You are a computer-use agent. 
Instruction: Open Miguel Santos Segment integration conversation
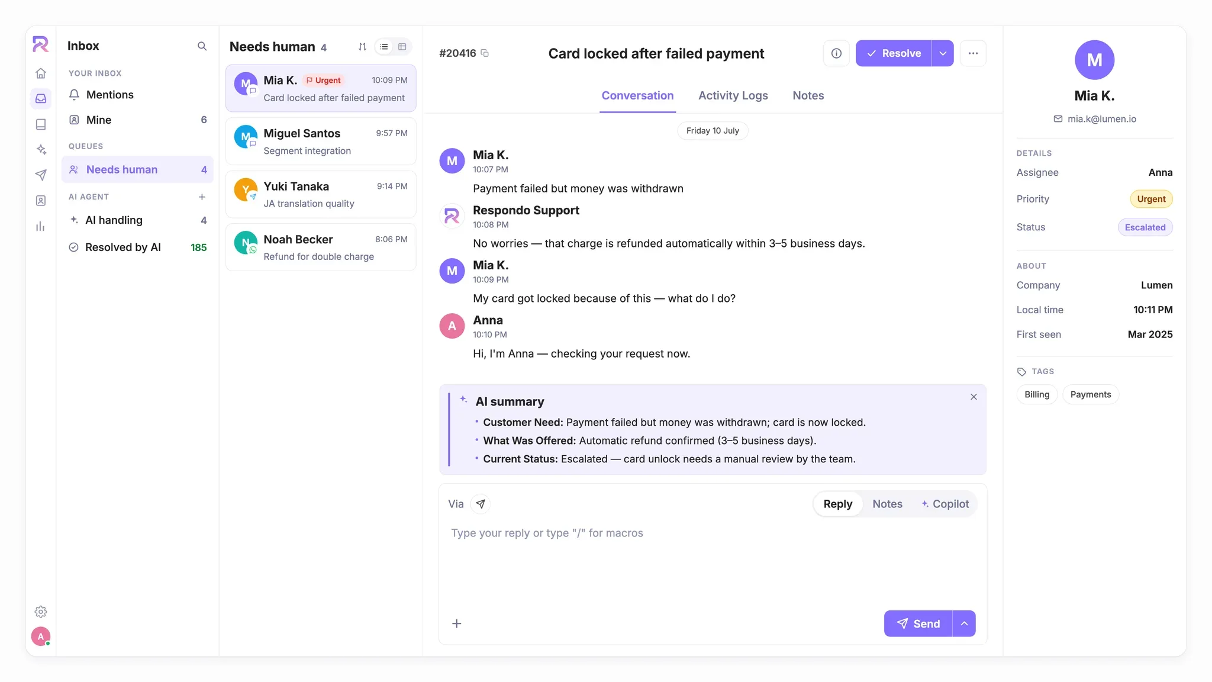[321, 141]
